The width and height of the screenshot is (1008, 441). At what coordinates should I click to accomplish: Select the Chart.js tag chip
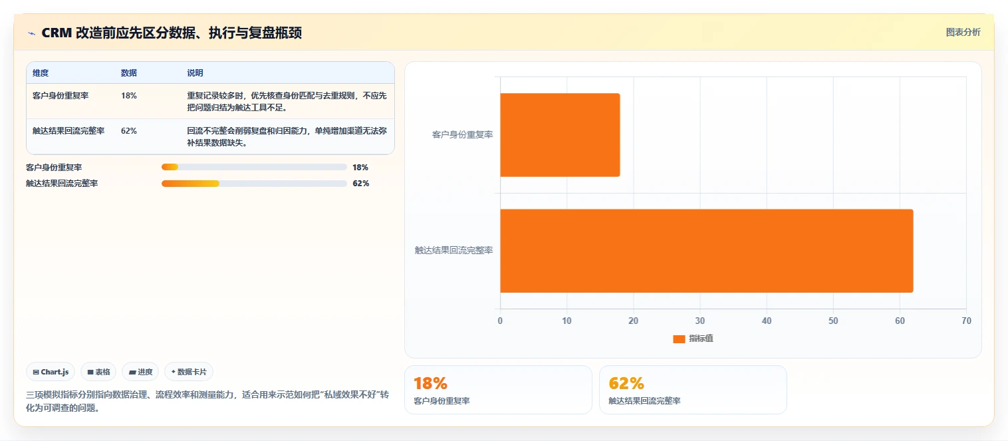coord(51,372)
